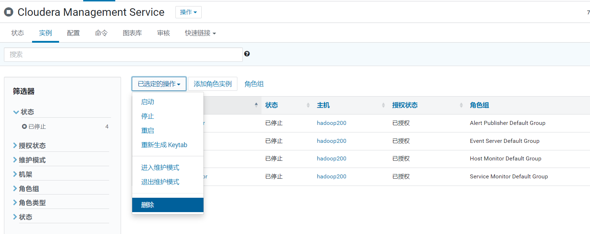Open the 快速链接 dropdown tab
Image resolution: width=590 pixels, height=234 pixels.
click(200, 33)
